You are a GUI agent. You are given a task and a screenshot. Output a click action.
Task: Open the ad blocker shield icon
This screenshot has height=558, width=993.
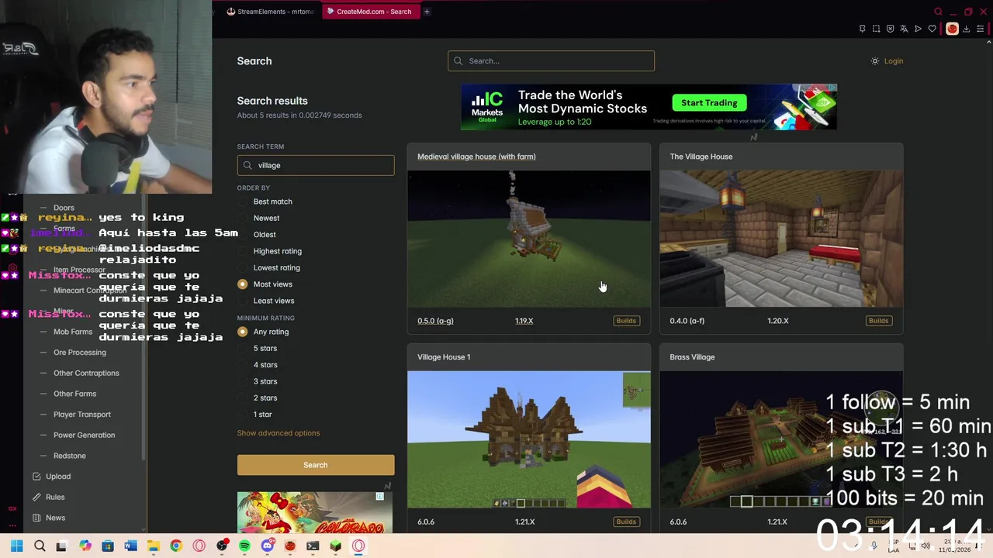tap(890, 29)
